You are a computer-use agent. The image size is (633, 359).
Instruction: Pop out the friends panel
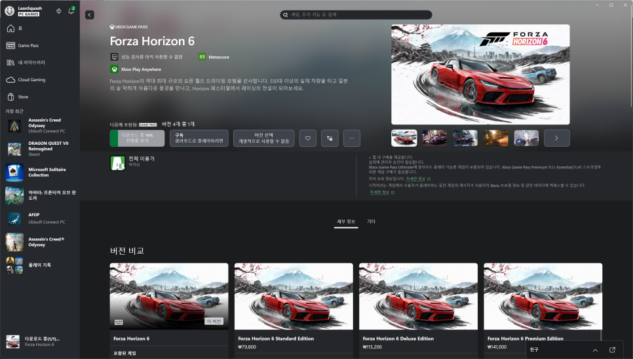click(x=613, y=350)
